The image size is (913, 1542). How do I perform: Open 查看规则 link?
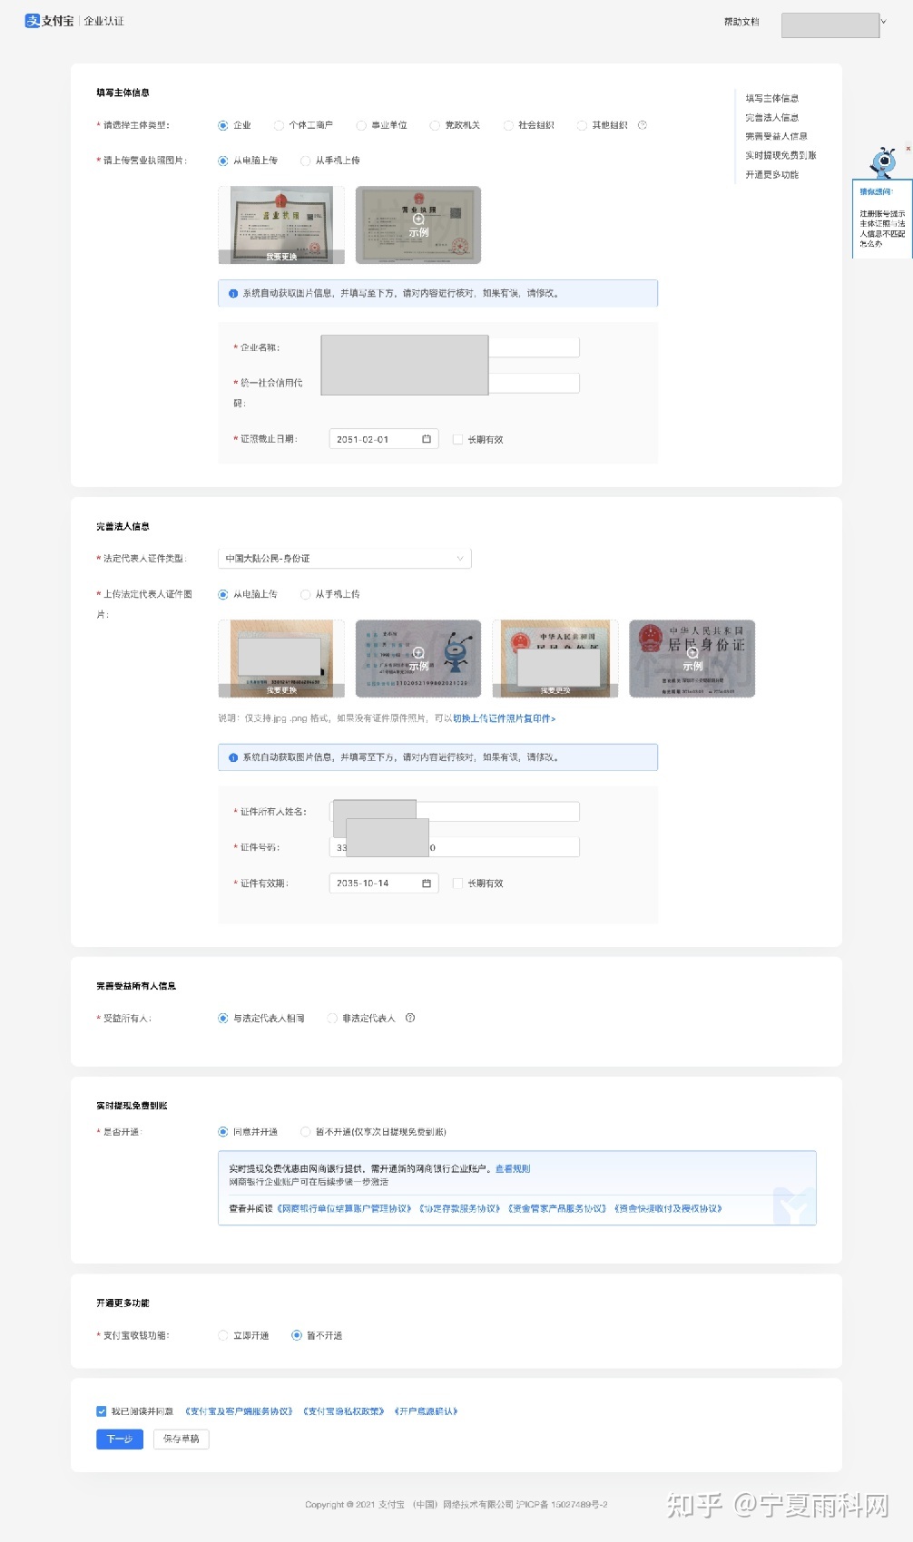click(x=513, y=1168)
